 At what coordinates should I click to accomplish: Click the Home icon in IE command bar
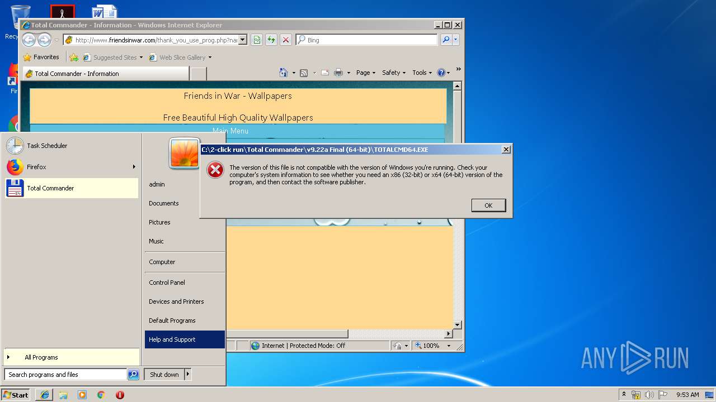tap(284, 73)
